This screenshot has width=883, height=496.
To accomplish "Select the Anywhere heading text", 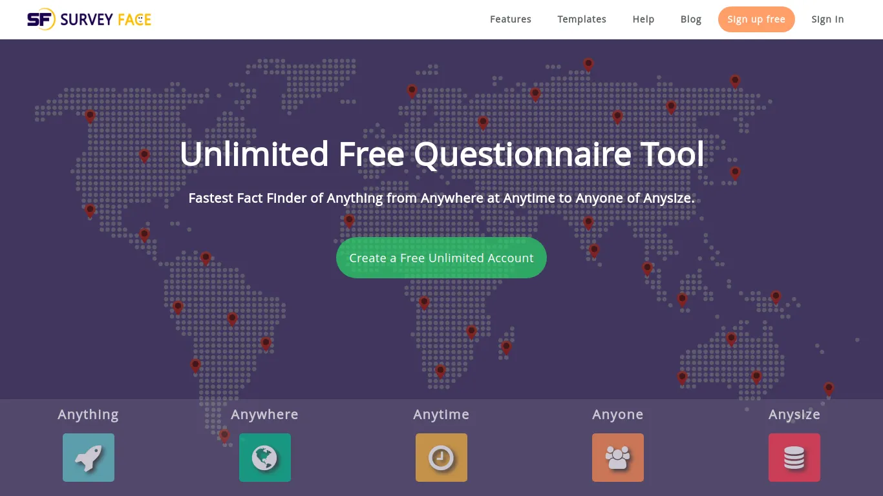I will [265, 415].
